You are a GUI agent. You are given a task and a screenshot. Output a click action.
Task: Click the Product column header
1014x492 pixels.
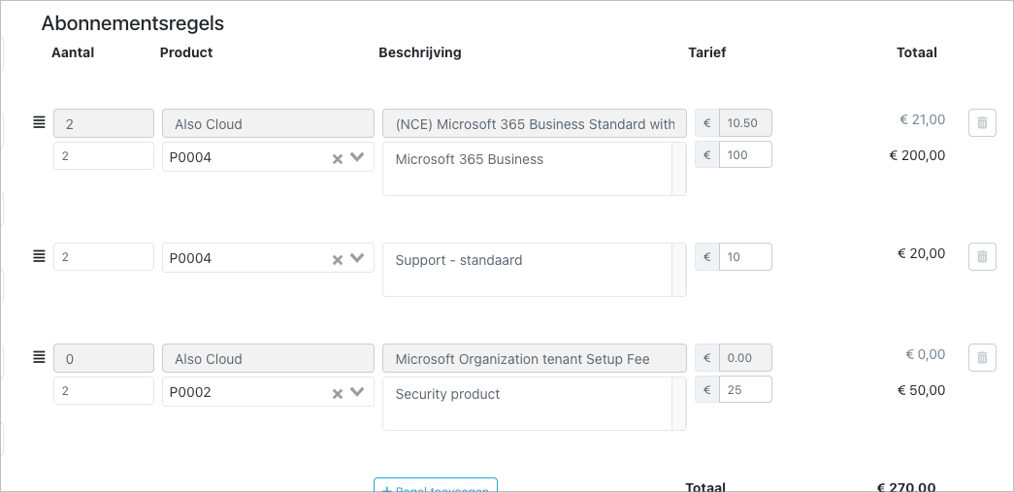(186, 52)
